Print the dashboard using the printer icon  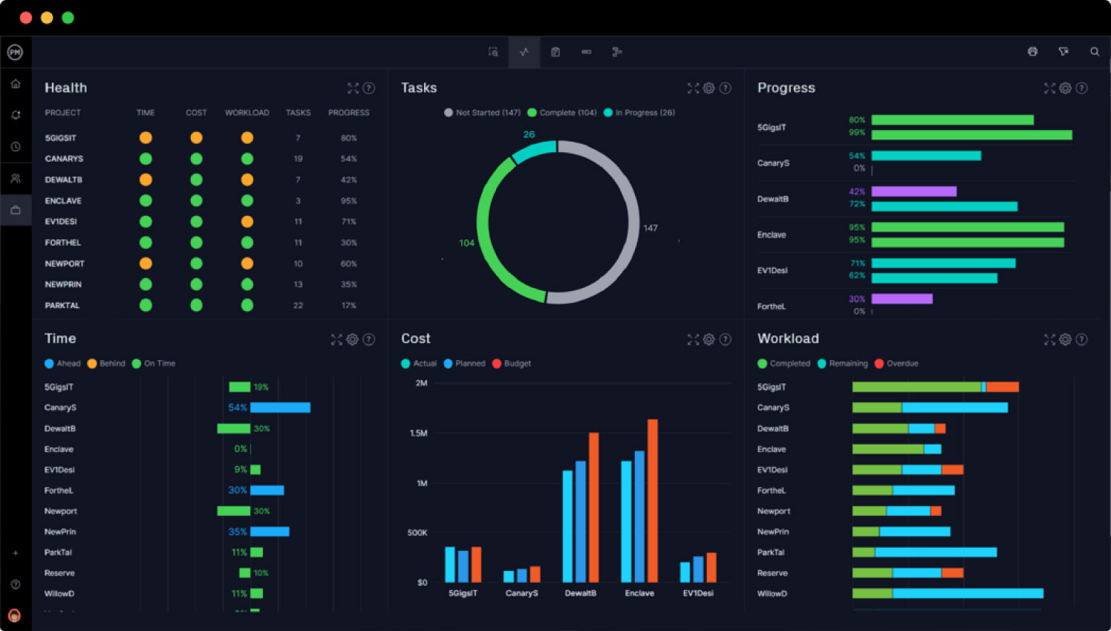point(1032,51)
